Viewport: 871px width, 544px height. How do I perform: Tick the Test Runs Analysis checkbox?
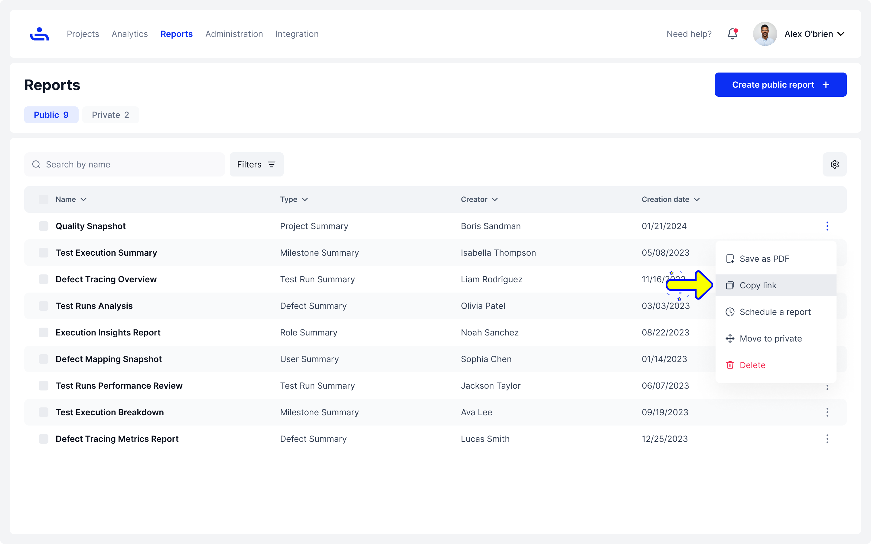point(44,306)
